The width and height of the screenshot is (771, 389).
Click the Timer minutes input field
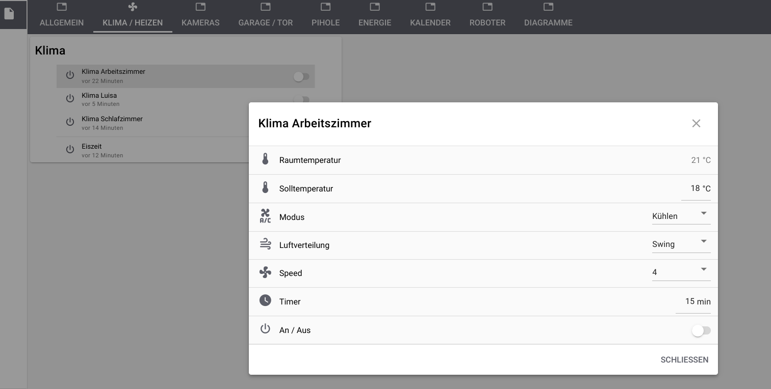tap(693, 301)
